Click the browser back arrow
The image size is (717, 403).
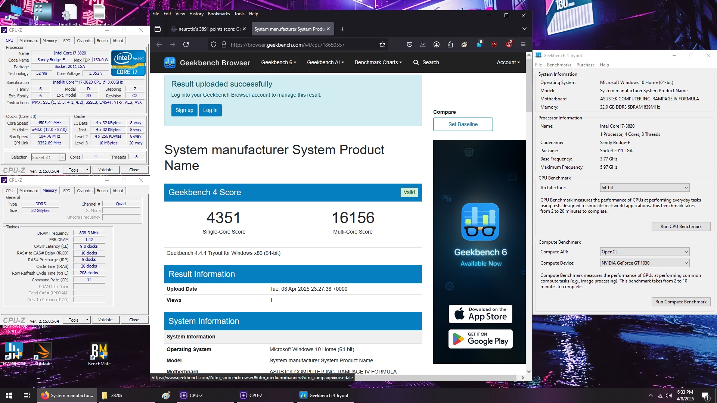click(x=159, y=44)
